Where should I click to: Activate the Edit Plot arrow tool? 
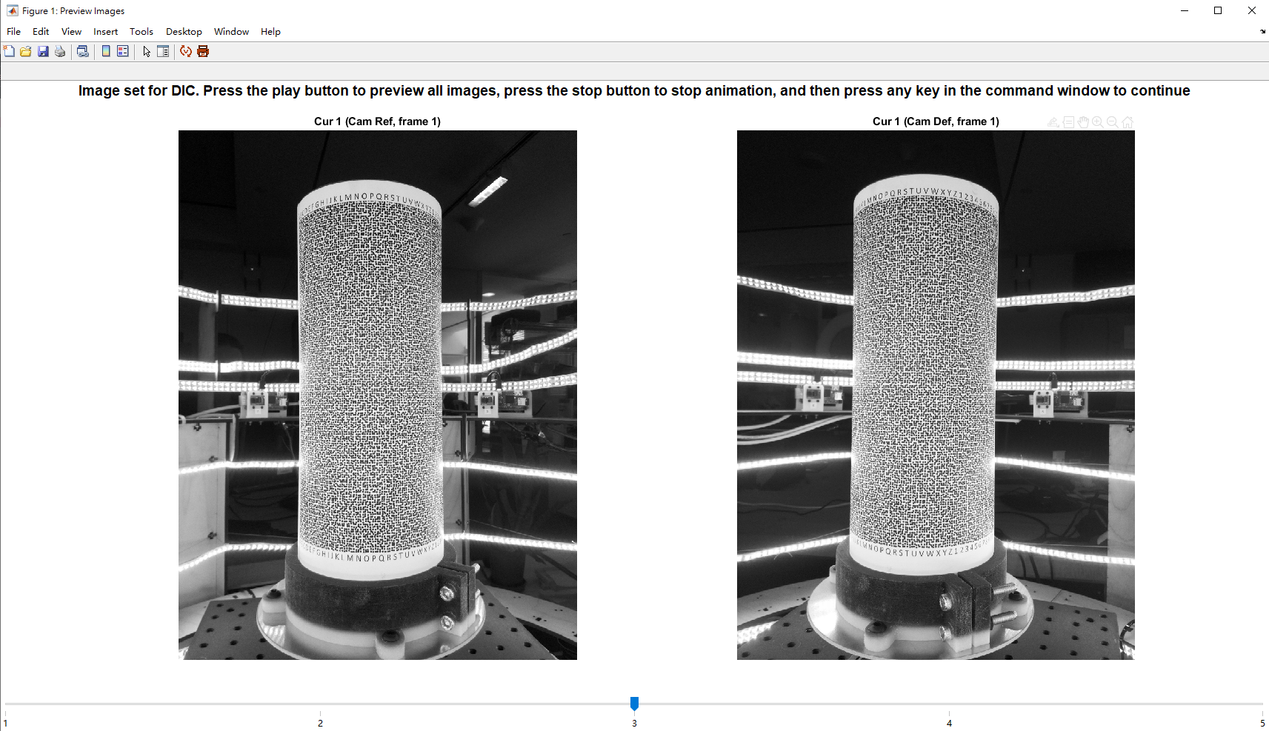[146, 51]
